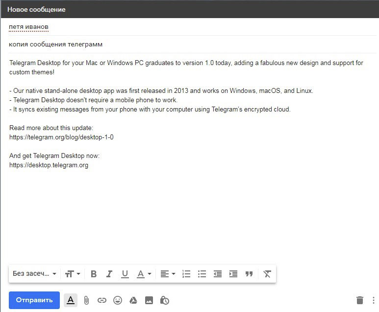Click line 'Telegram Desktop doesn't require a mobile phone'
The height and width of the screenshot is (312, 379).
93,100
